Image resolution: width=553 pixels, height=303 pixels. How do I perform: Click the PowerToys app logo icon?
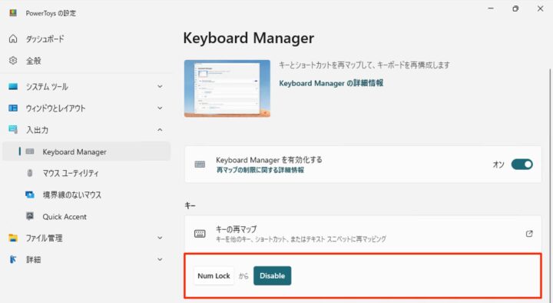click(13, 13)
